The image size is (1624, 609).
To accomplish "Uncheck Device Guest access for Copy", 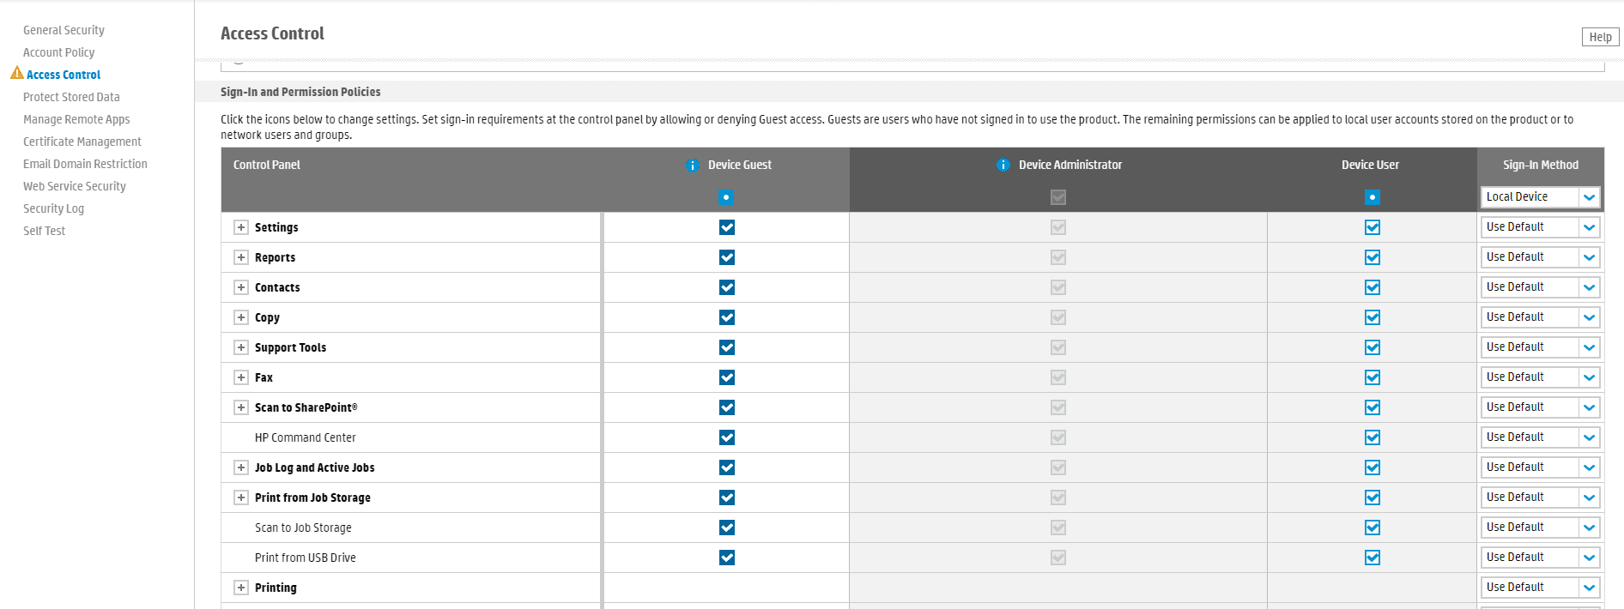I will (727, 317).
